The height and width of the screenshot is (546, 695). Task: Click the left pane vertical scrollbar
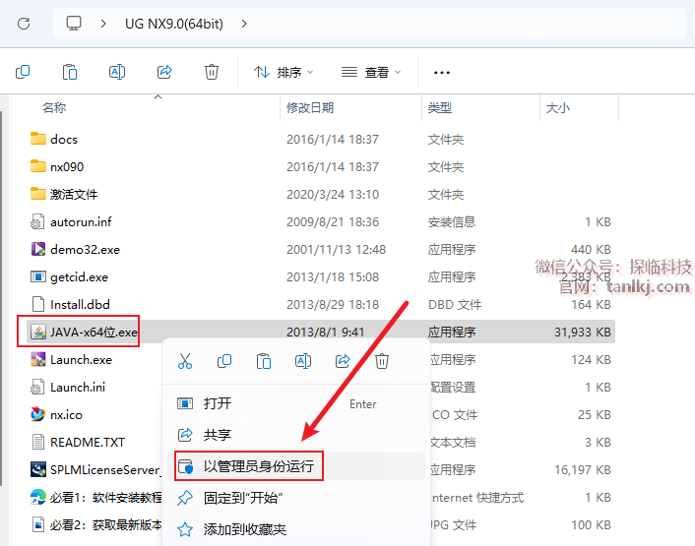tap(1, 298)
